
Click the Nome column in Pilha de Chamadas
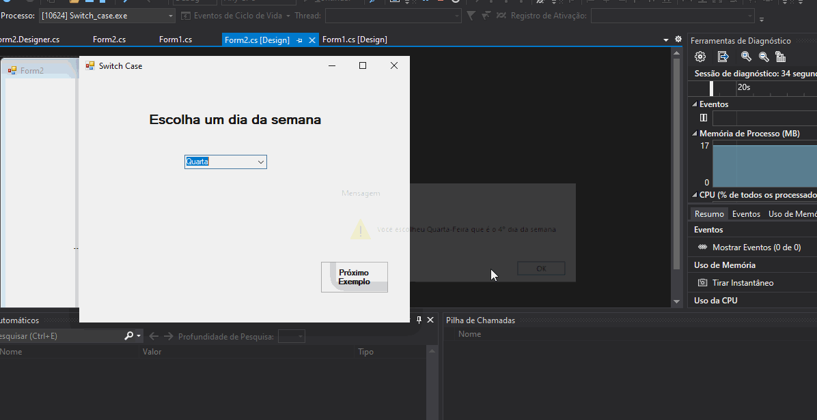(469, 333)
